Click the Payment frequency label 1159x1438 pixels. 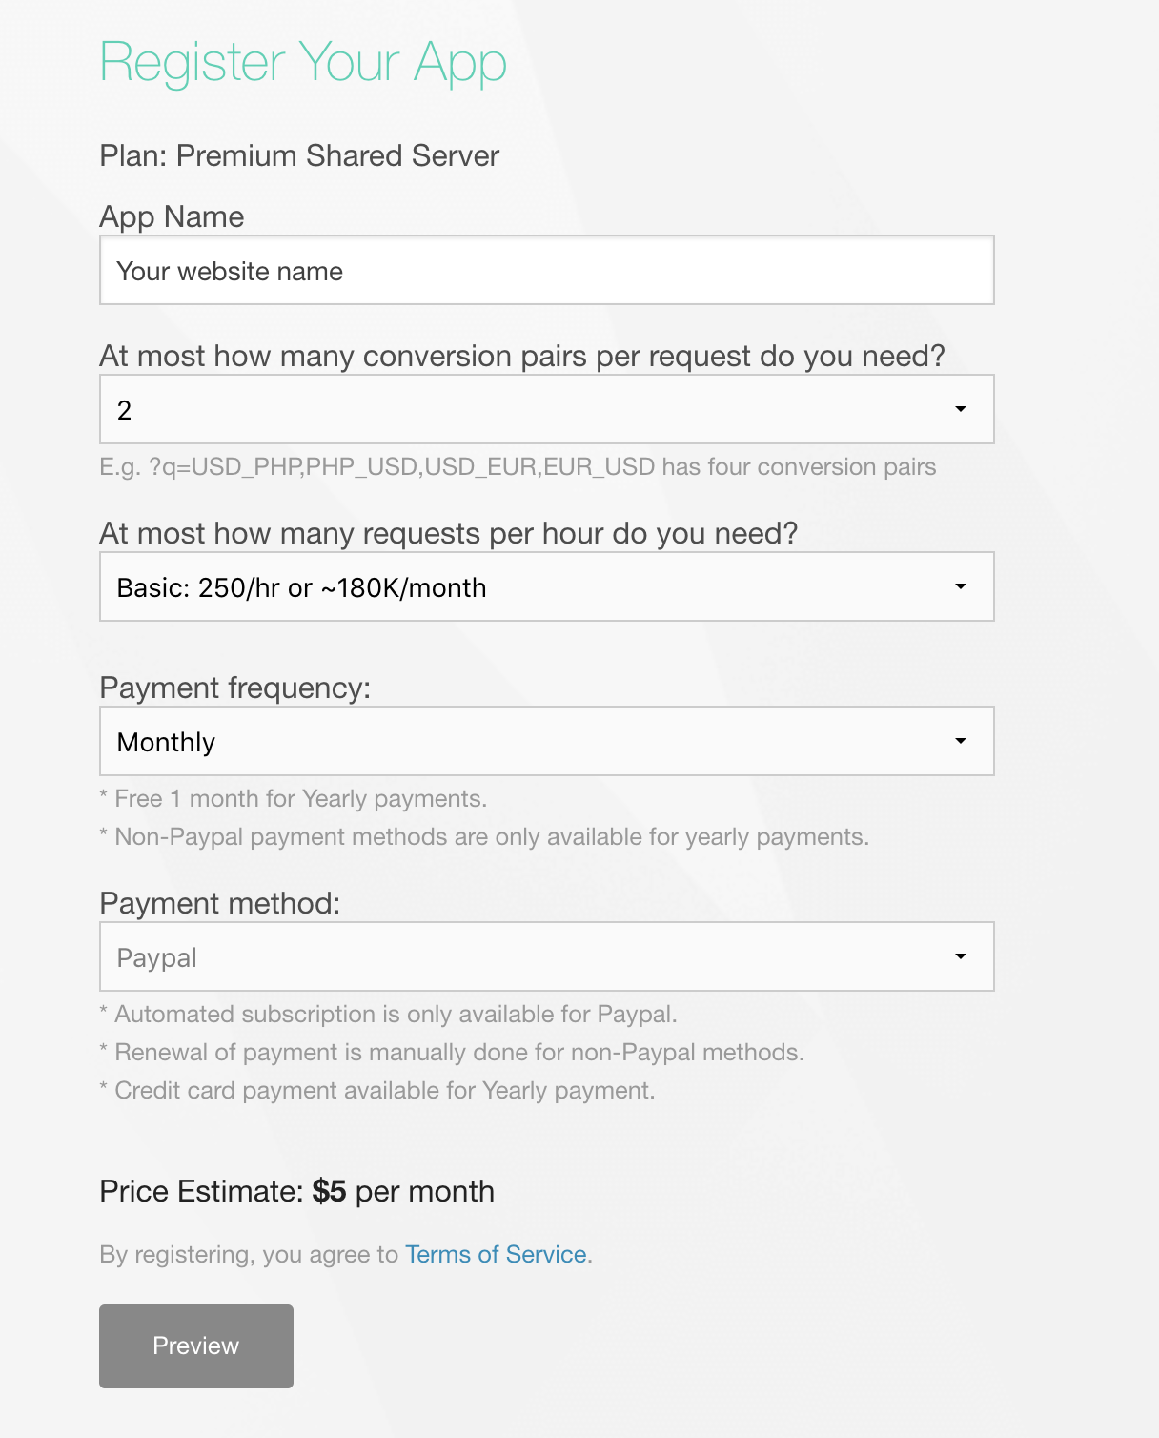pyautogui.click(x=235, y=688)
